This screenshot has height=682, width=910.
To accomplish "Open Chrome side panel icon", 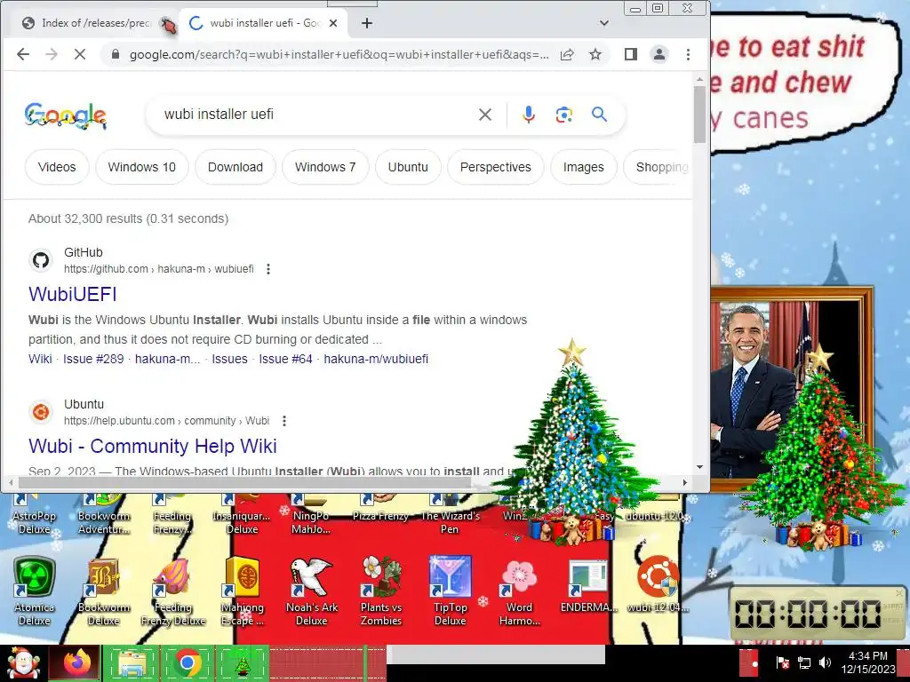I will [x=631, y=54].
